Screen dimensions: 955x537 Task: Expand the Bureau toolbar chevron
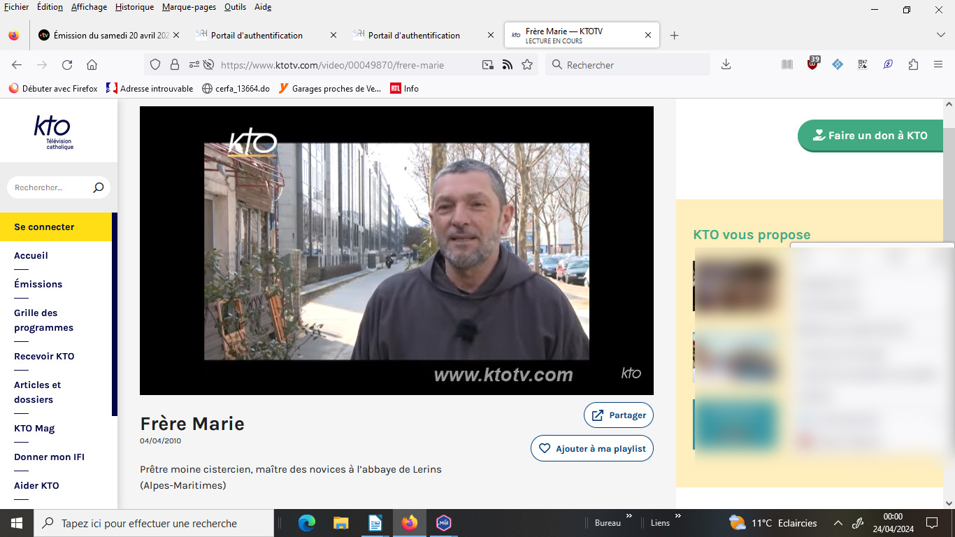[x=629, y=517]
